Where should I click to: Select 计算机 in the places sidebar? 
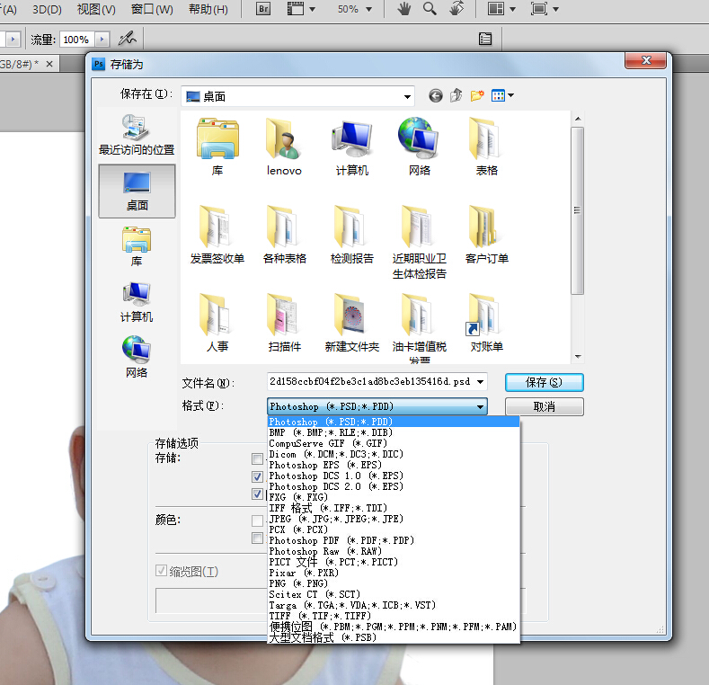tap(137, 302)
